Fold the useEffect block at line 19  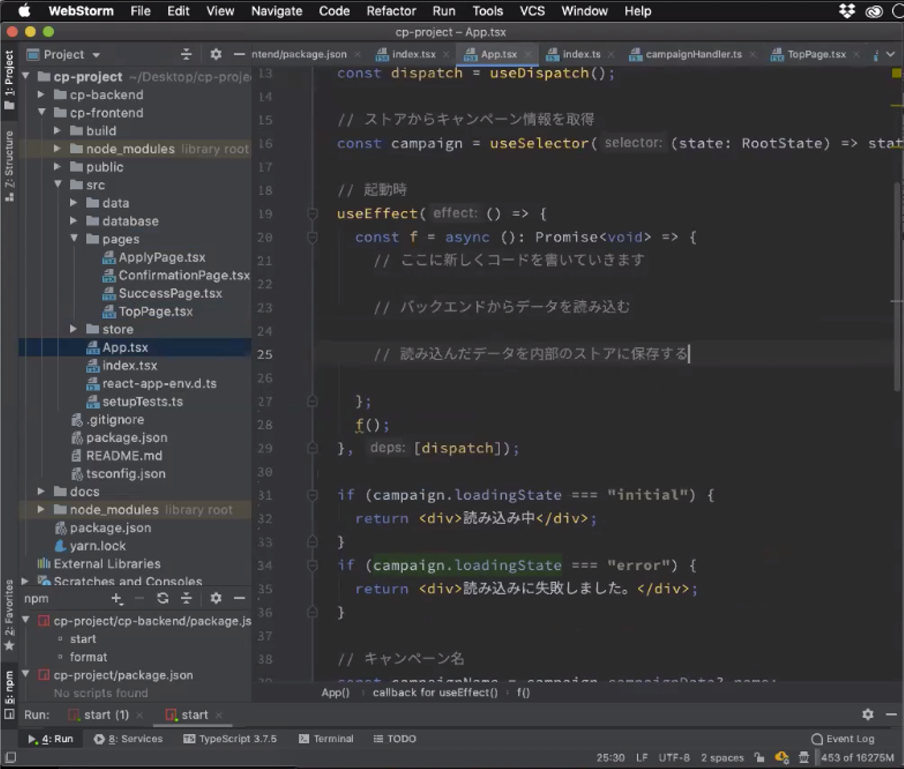(x=312, y=214)
